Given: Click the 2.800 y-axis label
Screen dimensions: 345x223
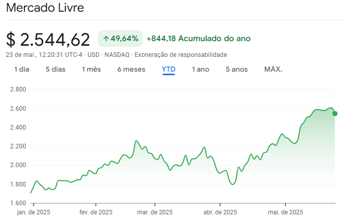Looking at the screenshot, I should point(18,89).
